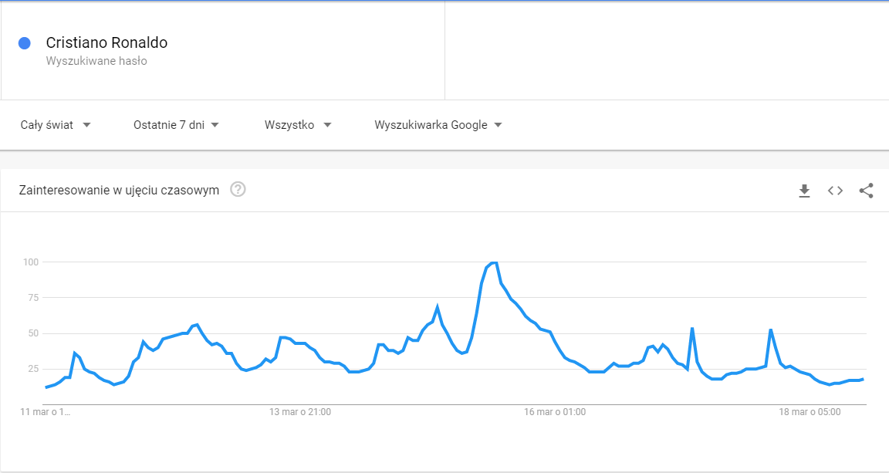The height and width of the screenshot is (473, 889).
Task: Open the Ostatnie 7 dni time range dropdown
Action: click(x=176, y=125)
